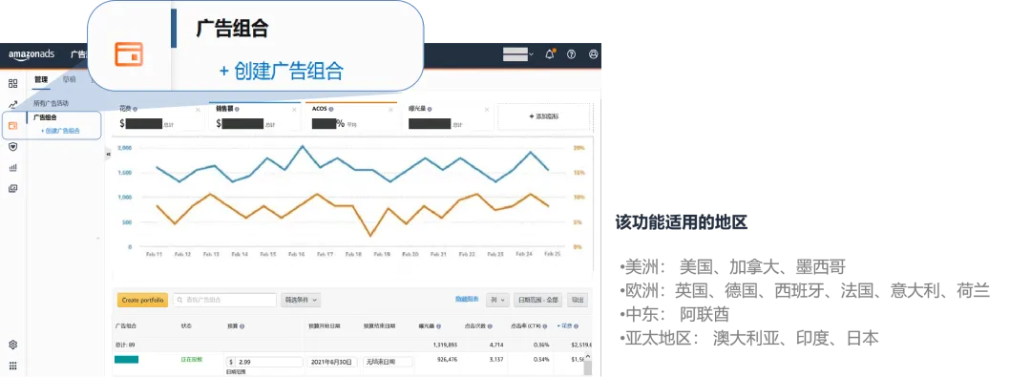Open the 筛选条件 filter dropdown
This screenshot has height=377, width=1031.
click(x=301, y=300)
